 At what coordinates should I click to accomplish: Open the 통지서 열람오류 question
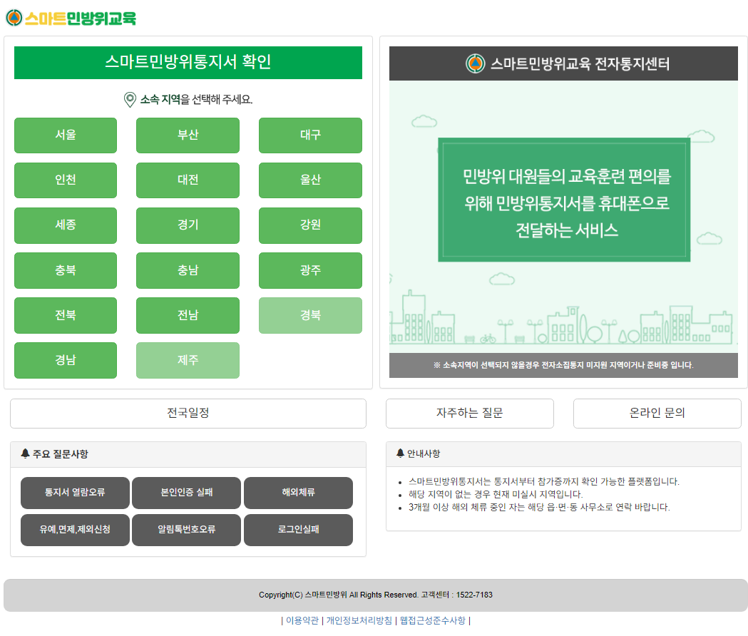coord(75,493)
